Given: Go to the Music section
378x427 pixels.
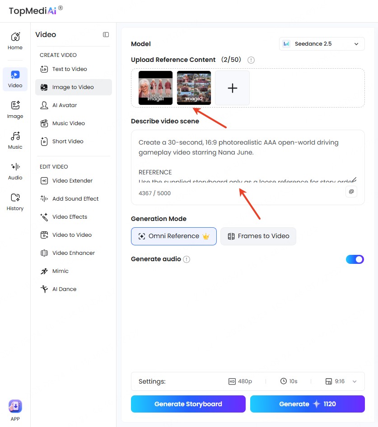Looking at the screenshot, I should coord(15,141).
